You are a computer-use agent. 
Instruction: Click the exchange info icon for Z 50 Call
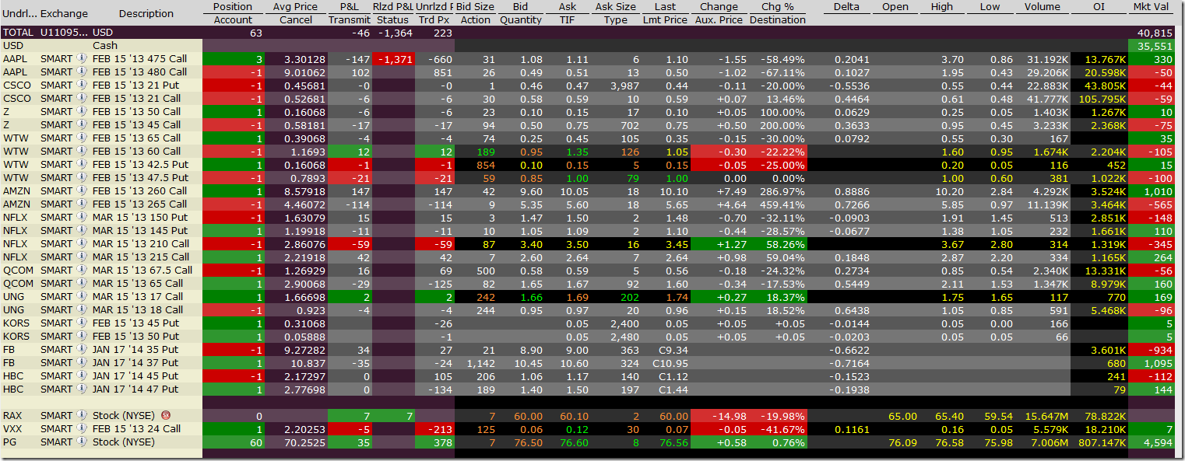[82, 112]
